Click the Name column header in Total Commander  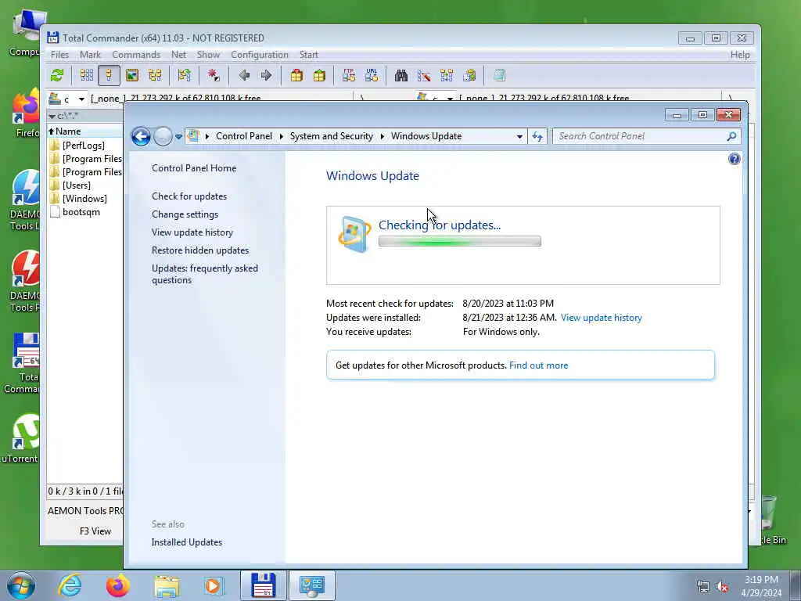pyautogui.click(x=84, y=131)
